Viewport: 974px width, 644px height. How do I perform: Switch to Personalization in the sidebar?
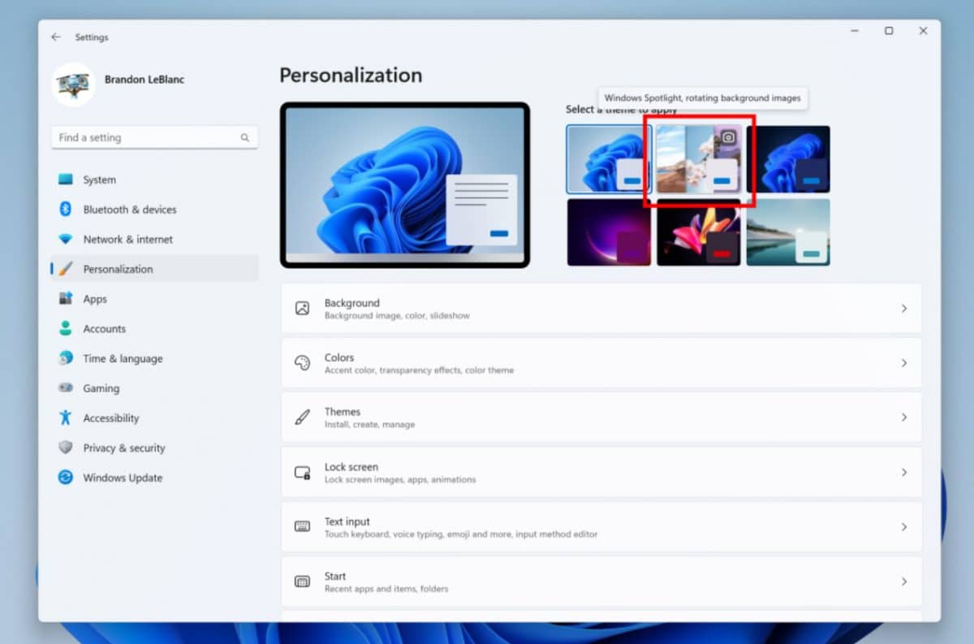pos(119,269)
